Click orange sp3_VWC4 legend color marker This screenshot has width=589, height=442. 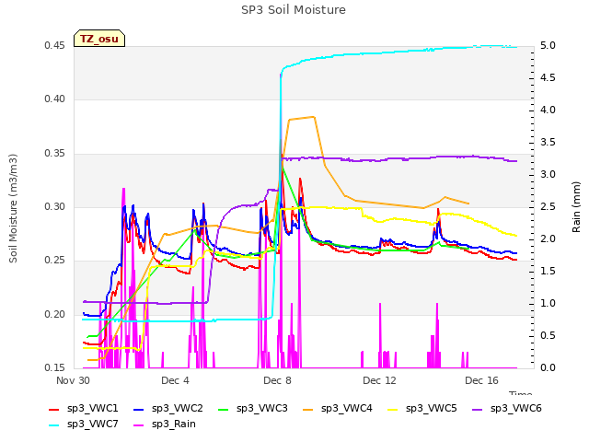pos(308,410)
